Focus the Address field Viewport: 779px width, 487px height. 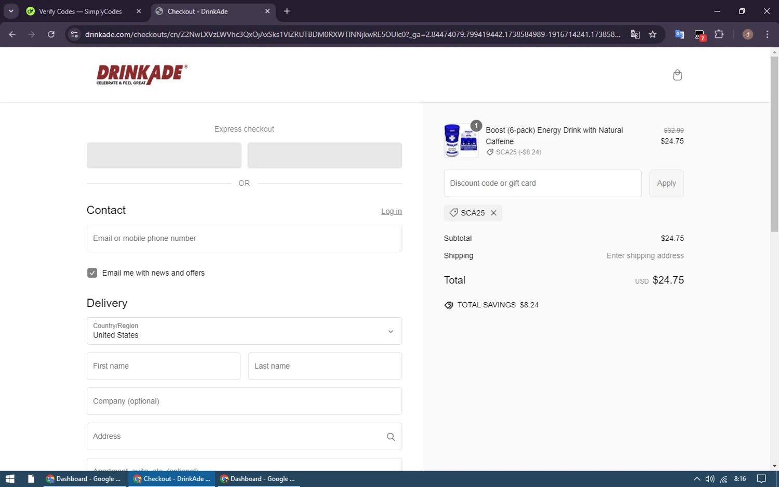[x=244, y=437]
